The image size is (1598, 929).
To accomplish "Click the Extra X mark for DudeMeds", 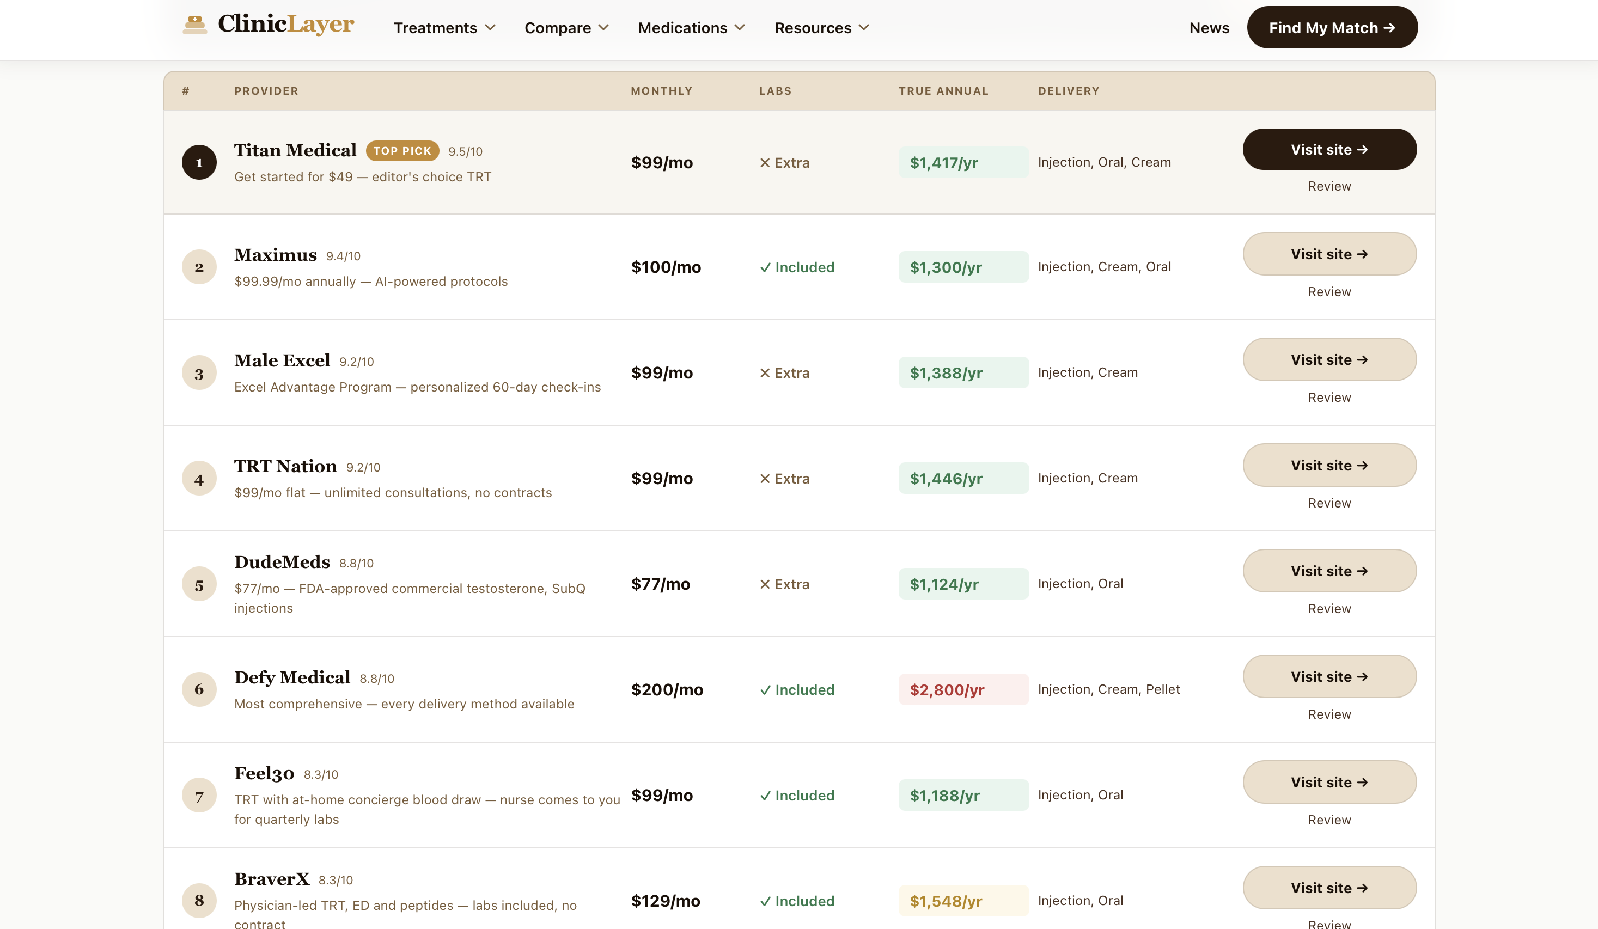I will (x=765, y=584).
